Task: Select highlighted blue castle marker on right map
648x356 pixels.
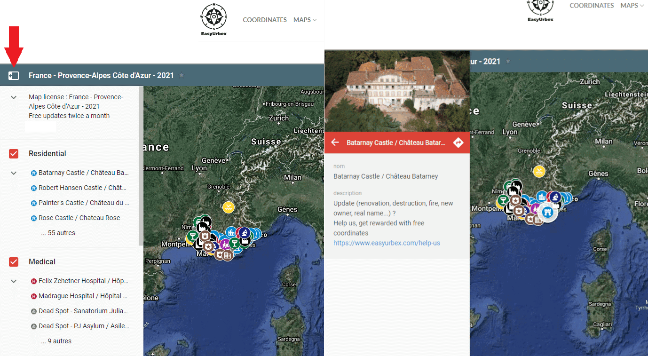Action: click(548, 212)
